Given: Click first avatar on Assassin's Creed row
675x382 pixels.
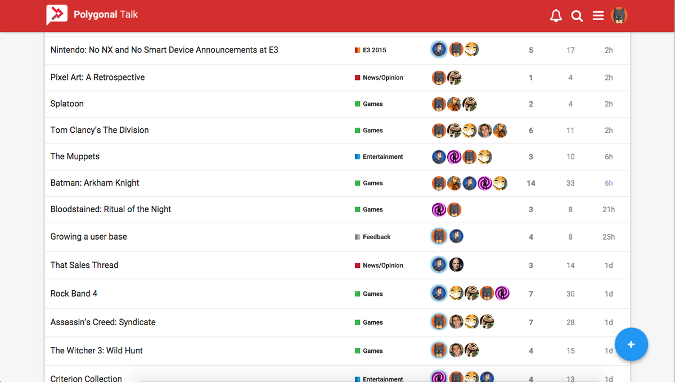Looking at the screenshot, I should (439, 322).
